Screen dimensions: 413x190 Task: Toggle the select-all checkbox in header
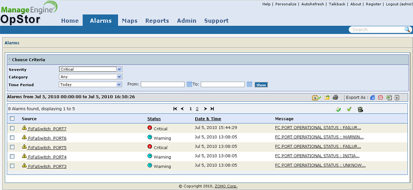(x=12, y=119)
